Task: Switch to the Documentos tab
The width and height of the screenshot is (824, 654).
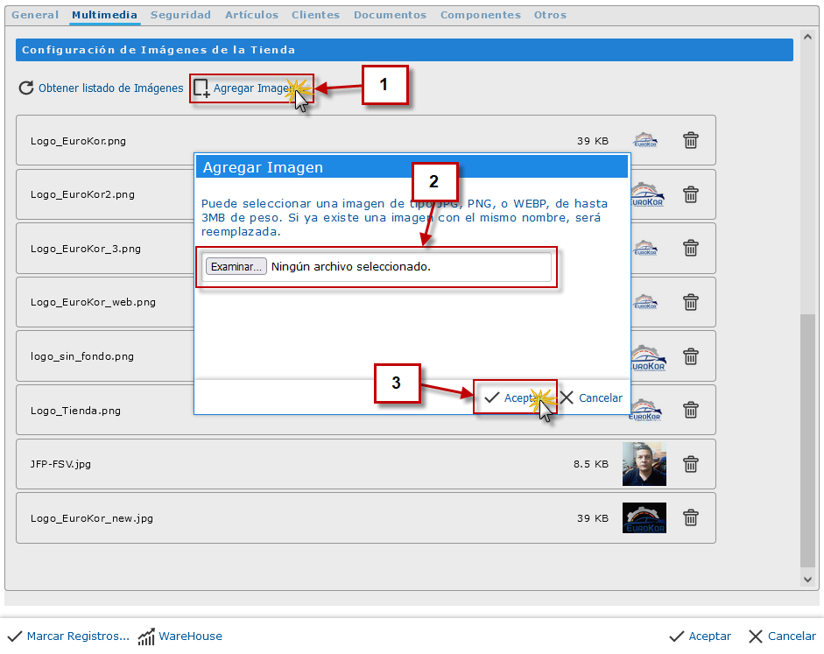Action: tap(390, 15)
